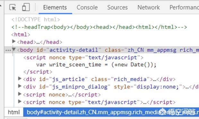Select the opening html tag line
The image size is (199, 119).
tap(21, 35)
